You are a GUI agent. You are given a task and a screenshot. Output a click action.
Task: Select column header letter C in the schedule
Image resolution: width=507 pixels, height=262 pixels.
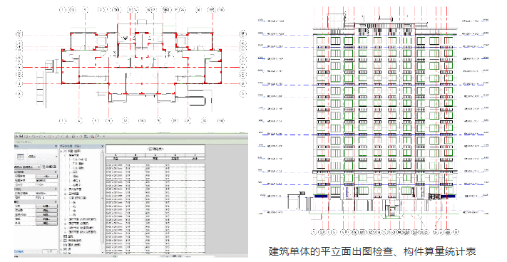point(155,155)
